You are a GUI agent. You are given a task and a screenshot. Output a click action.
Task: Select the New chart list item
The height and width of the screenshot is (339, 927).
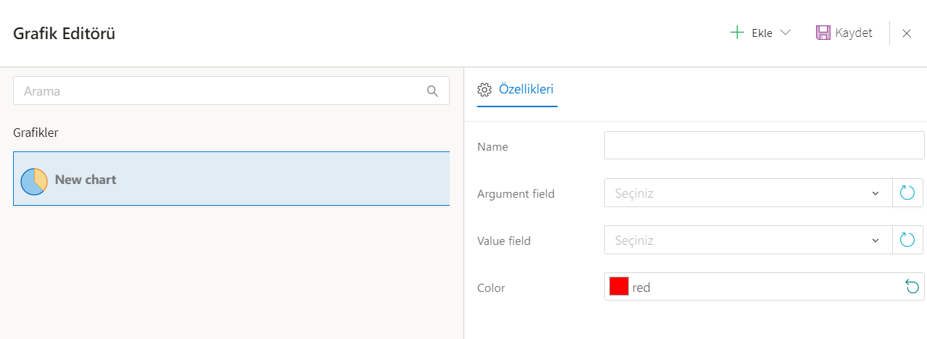click(x=232, y=180)
